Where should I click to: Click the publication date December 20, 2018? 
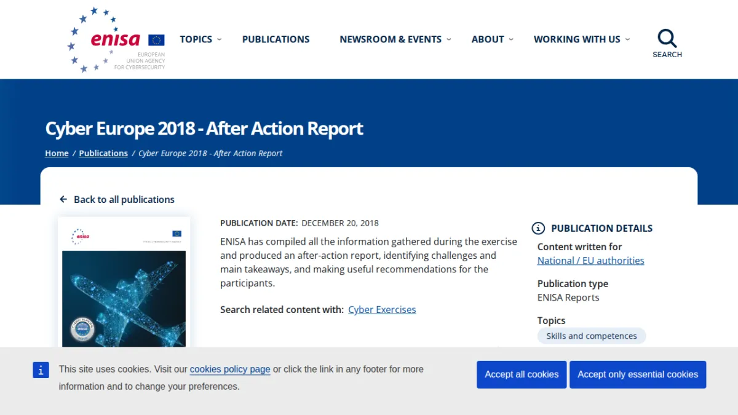(x=340, y=223)
